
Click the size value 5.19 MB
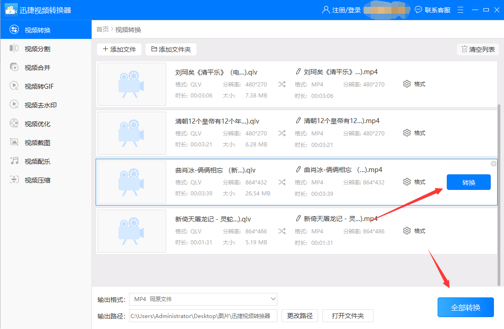[256, 242]
